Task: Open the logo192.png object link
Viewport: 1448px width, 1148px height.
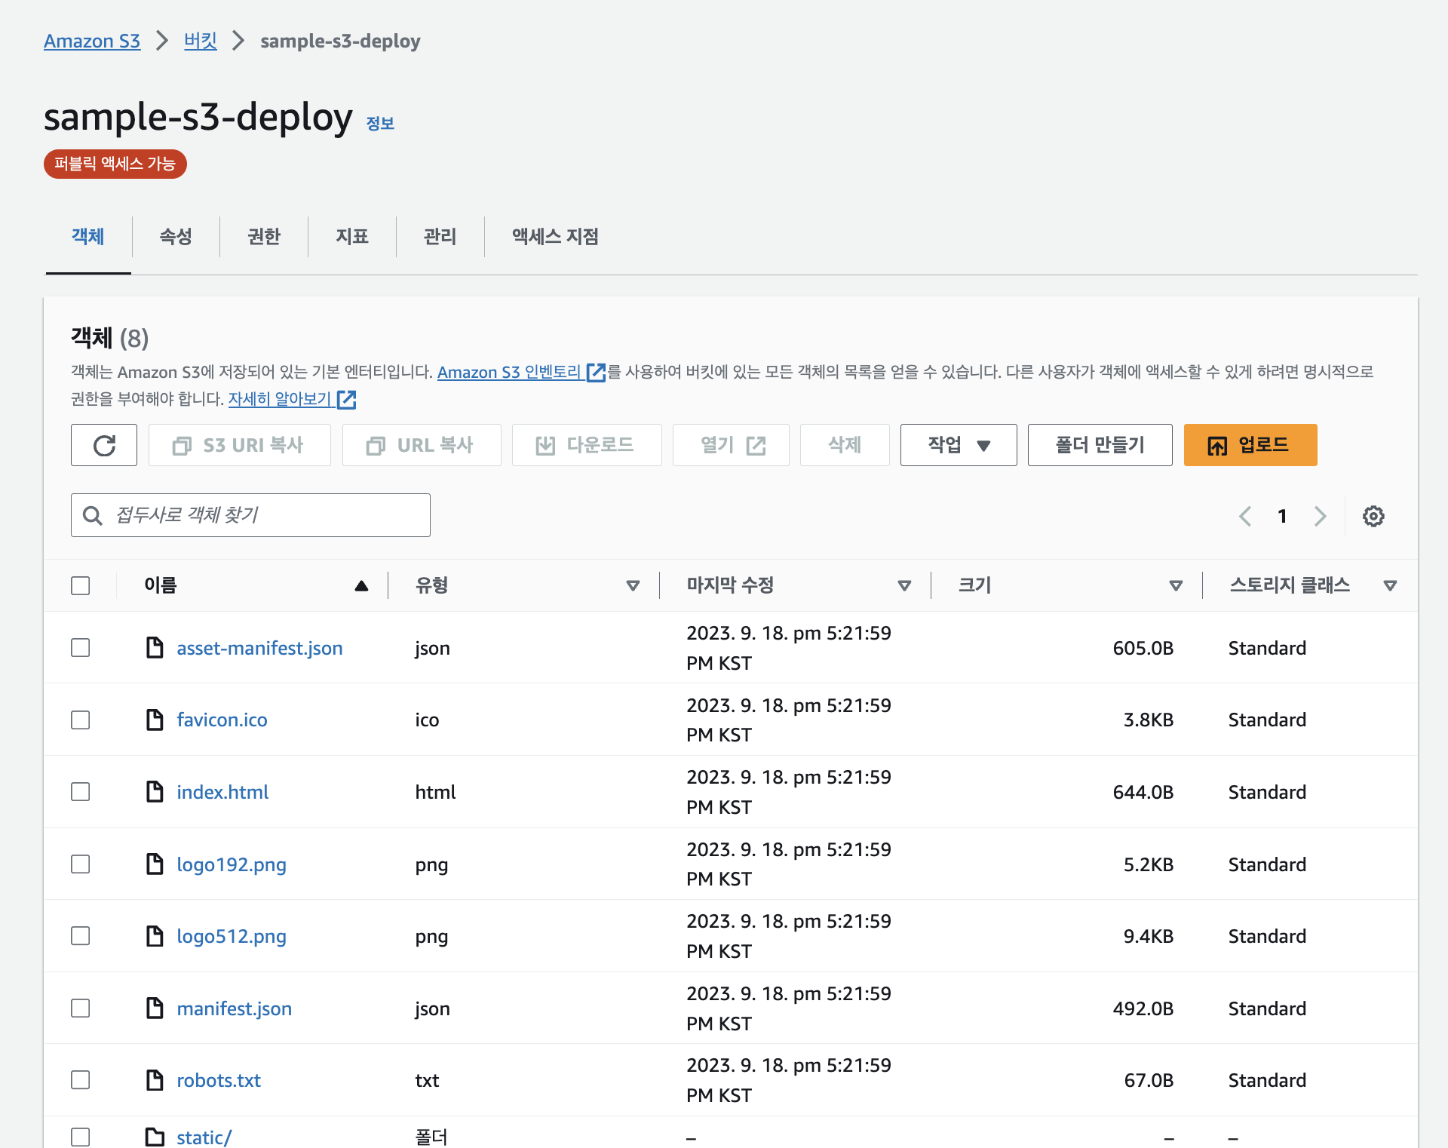Action: [232, 864]
